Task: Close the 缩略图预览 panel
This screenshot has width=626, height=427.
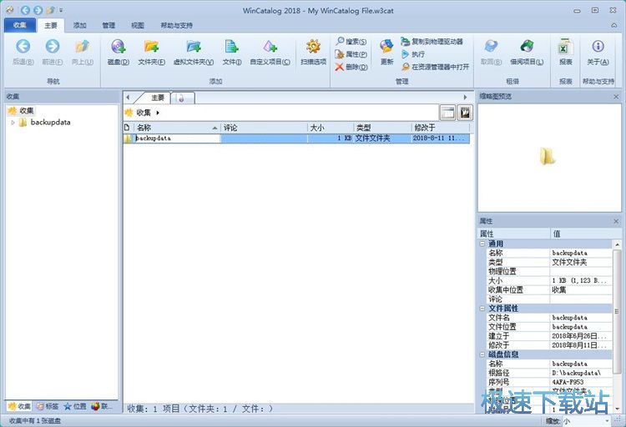Action: coord(616,97)
